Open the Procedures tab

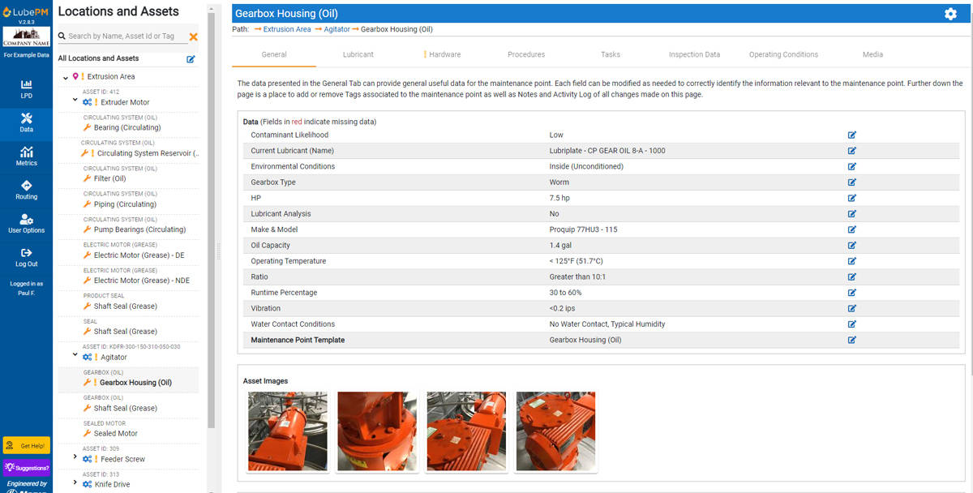pyautogui.click(x=526, y=54)
